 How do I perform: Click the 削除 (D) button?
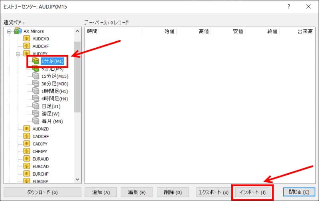tap(173, 192)
